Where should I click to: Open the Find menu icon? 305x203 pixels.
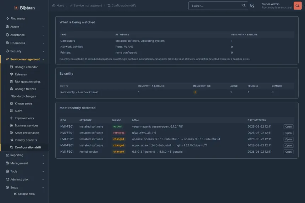7,18
